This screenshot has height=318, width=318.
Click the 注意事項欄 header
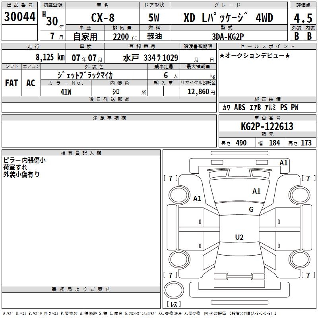click(109, 118)
